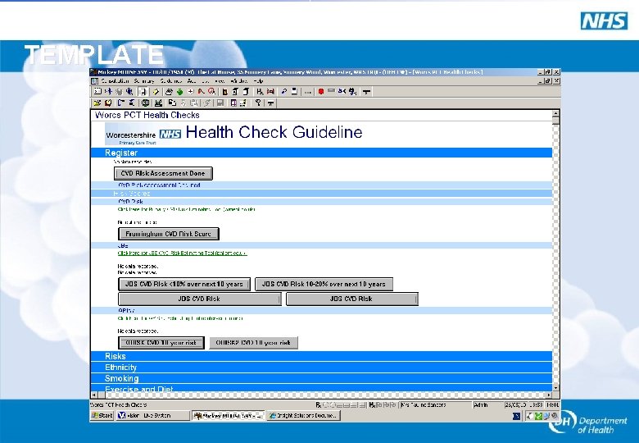
Task: Click the red envelope icon in the top toolbar
Action: click(x=270, y=91)
